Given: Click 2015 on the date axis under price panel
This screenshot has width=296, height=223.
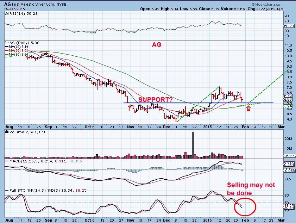Looking at the screenshot, I should click(207, 127).
